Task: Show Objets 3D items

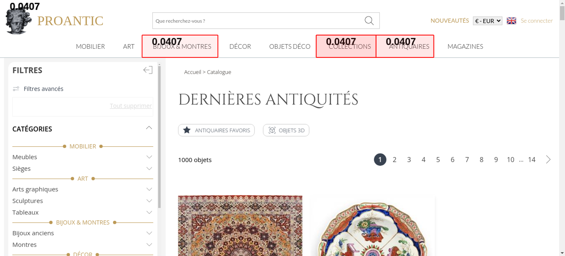Action: (286, 130)
